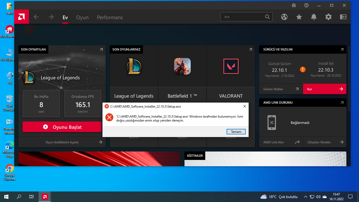Viewport: 359px width, 202px height.
Task: Open the Oyun tab
Action: point(82,17)
